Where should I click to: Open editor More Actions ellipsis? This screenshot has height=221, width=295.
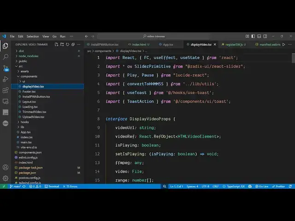tap(290, 45)
